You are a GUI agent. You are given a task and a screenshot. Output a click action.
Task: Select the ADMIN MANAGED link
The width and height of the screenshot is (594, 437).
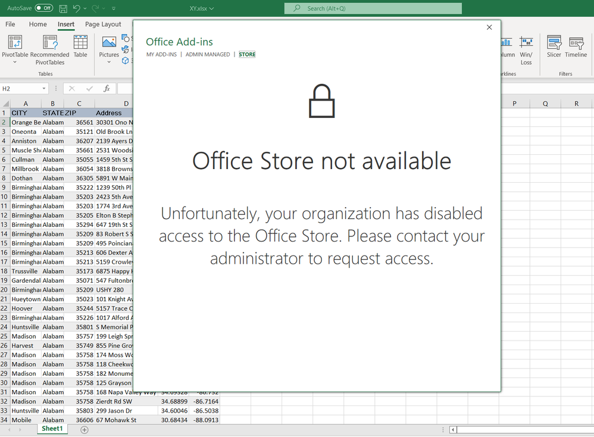(x=208, y=55)
